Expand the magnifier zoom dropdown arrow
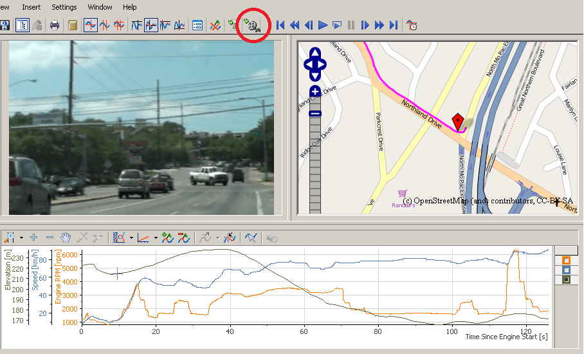The width and height of the screenshot is (584, 354). (21, 238)
